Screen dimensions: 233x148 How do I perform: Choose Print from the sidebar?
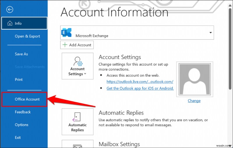pos(19,79)
